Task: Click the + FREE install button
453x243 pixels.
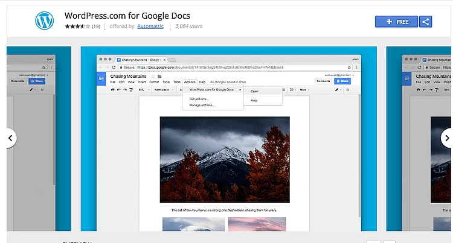Action: point(396,22)
